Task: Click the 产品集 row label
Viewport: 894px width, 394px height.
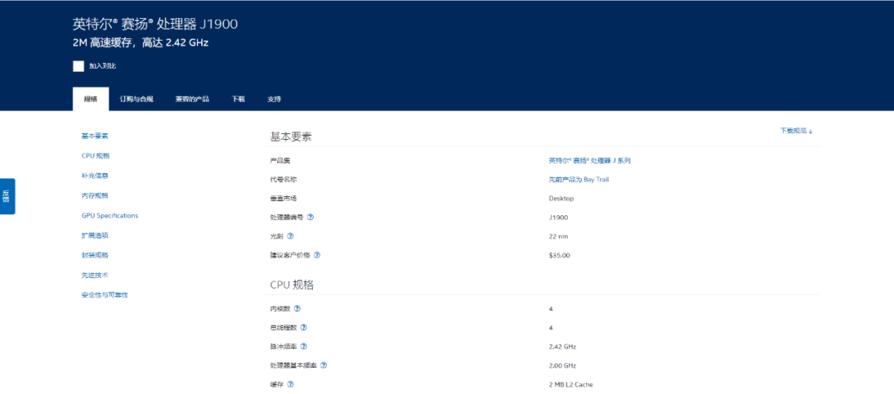Action: pos(280,161)
